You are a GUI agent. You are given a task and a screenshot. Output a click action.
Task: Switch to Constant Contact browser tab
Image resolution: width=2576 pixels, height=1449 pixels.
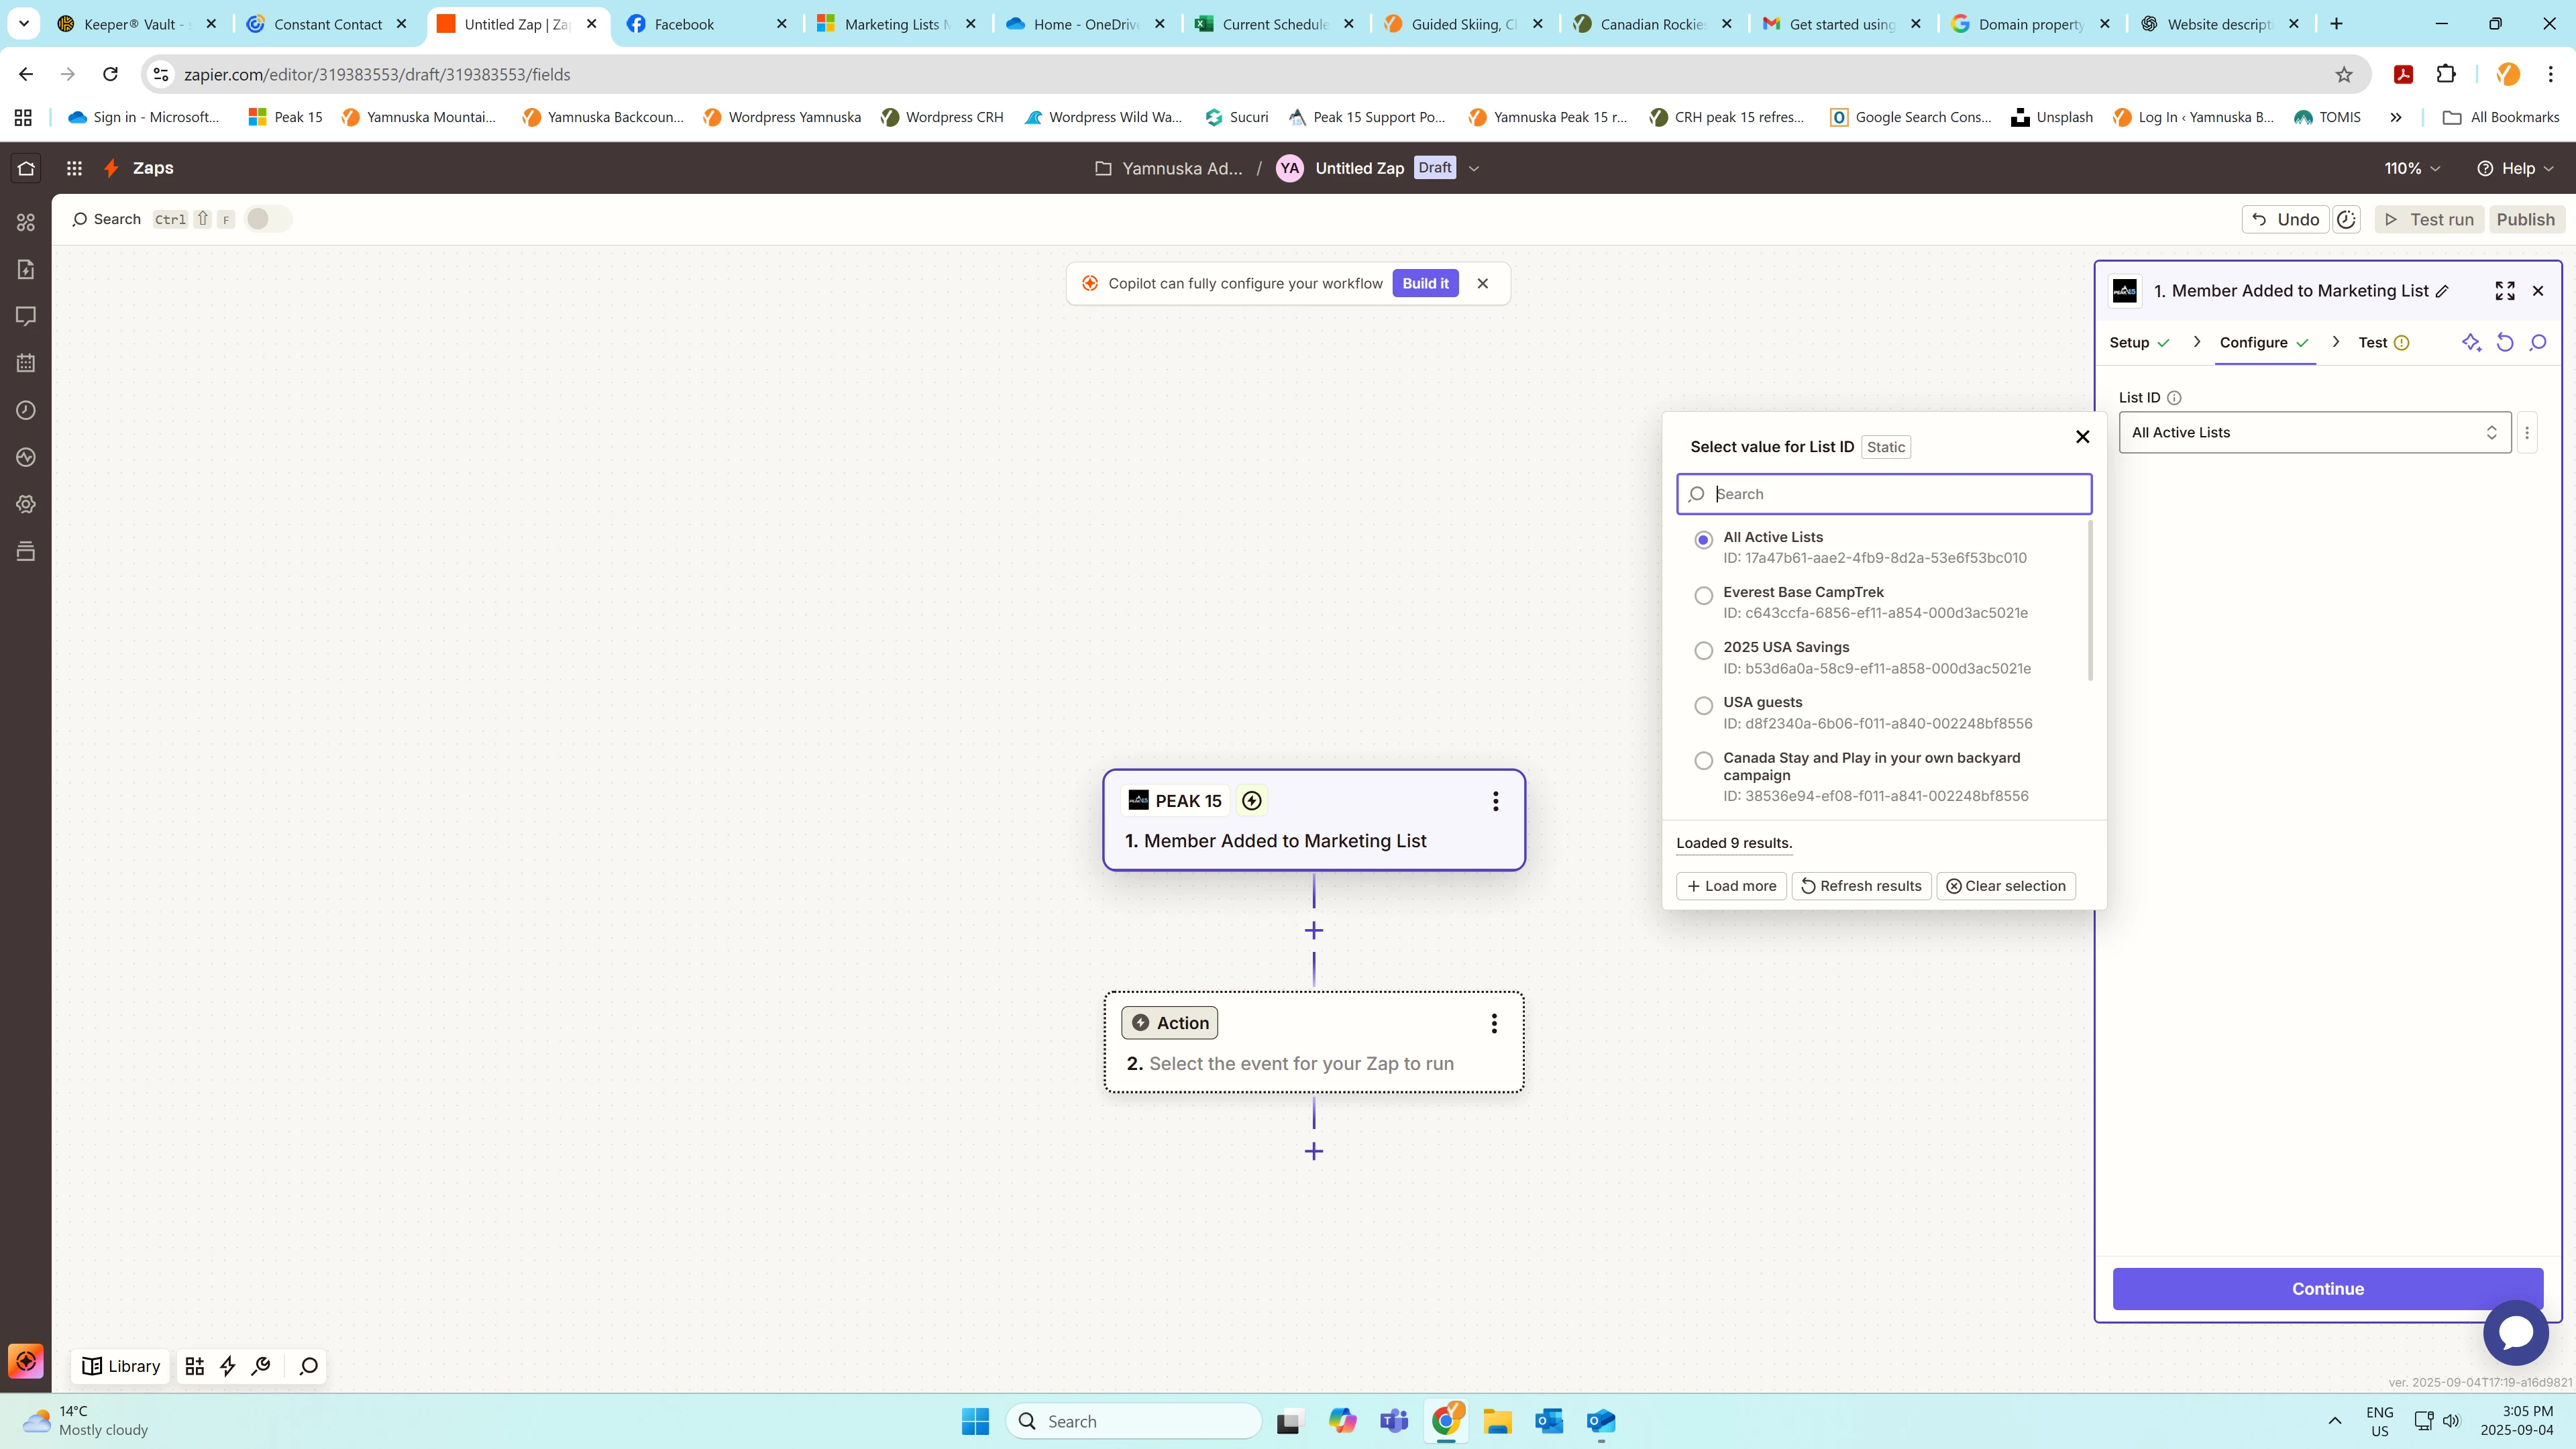coord(328,24)
